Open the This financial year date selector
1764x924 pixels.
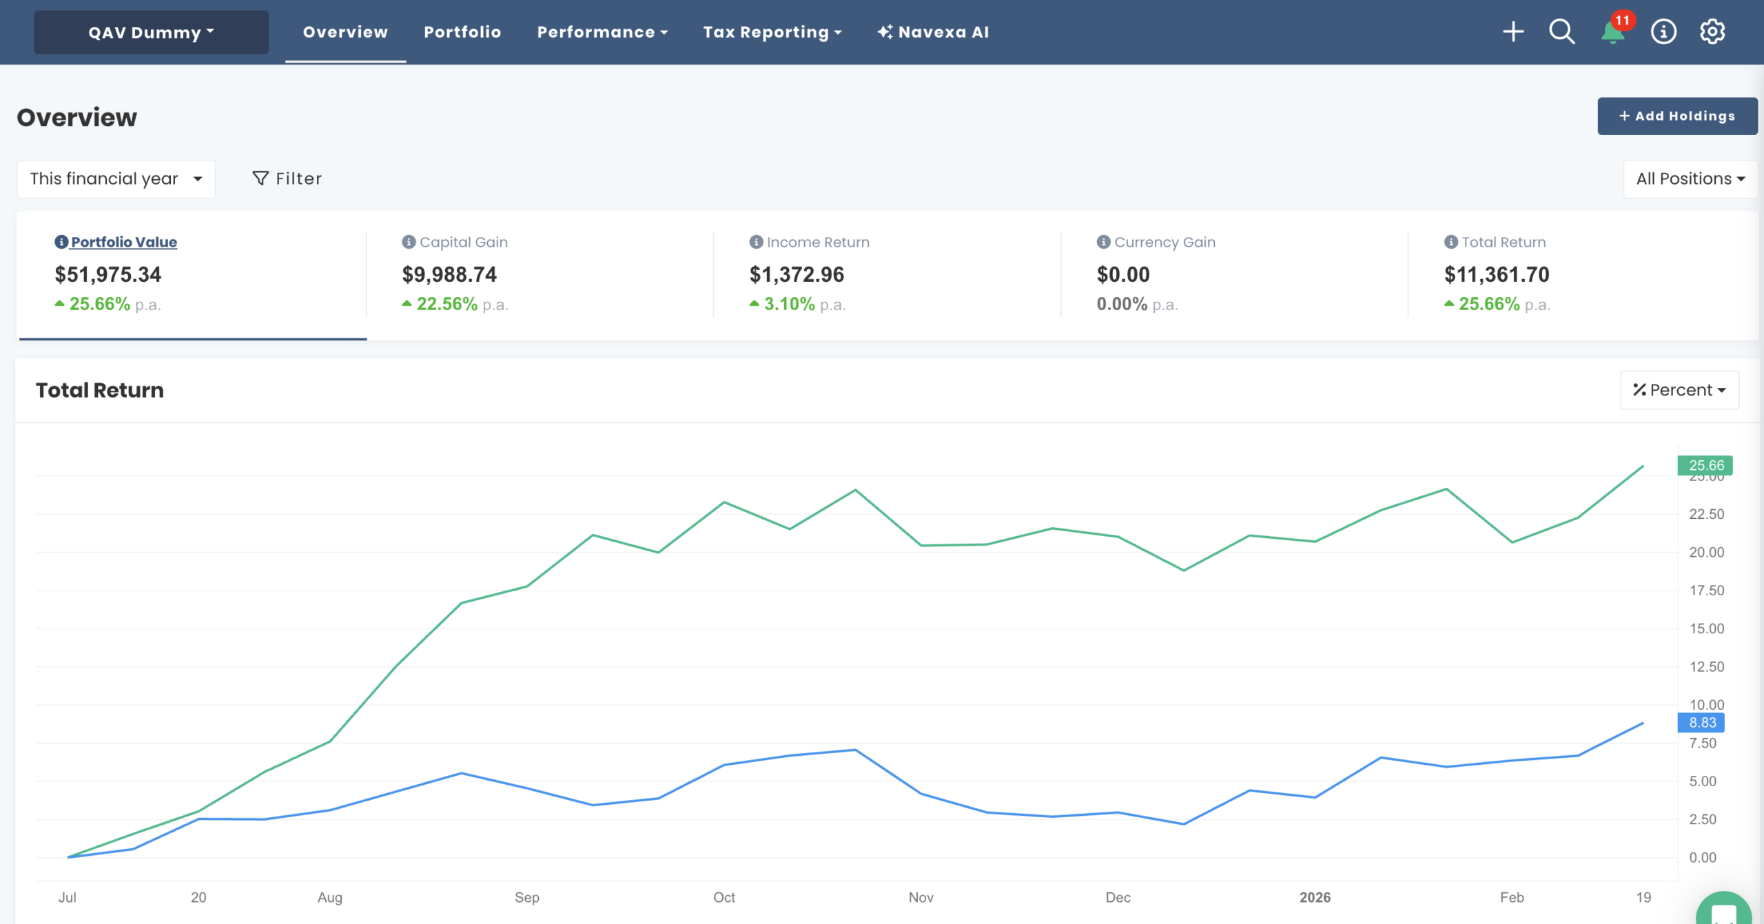click(116, 178)
